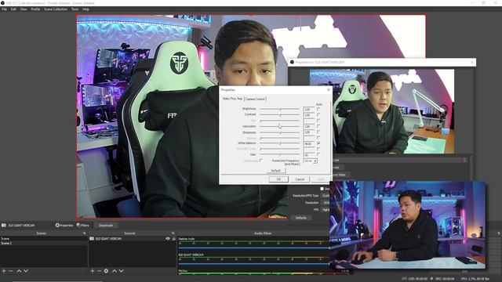
Task: Open the View menu
Action: (x=24, y=9)
